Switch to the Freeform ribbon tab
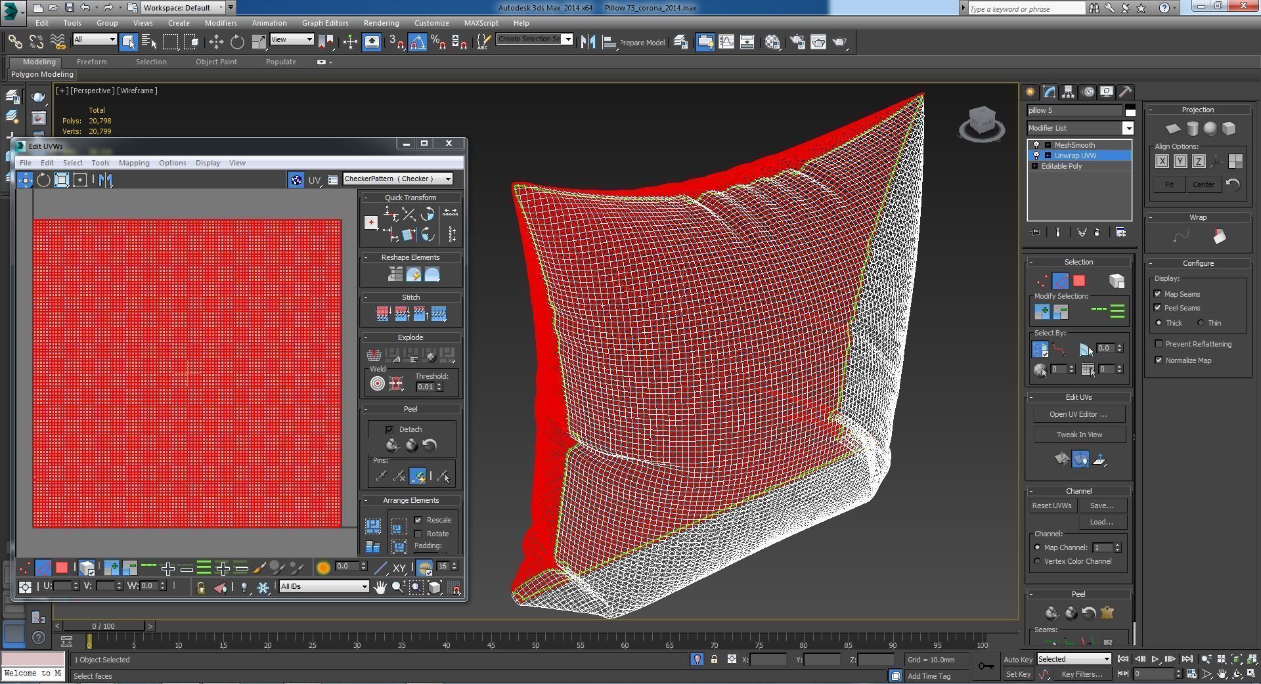This screenshot has width=1261, height=684. pyautogui.click(x=91, y=62)
